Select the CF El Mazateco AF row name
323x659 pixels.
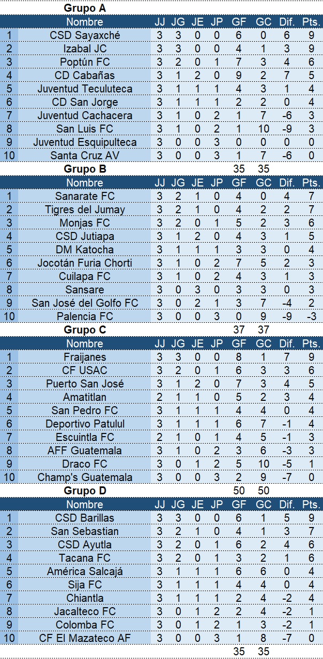coord(85,638)
